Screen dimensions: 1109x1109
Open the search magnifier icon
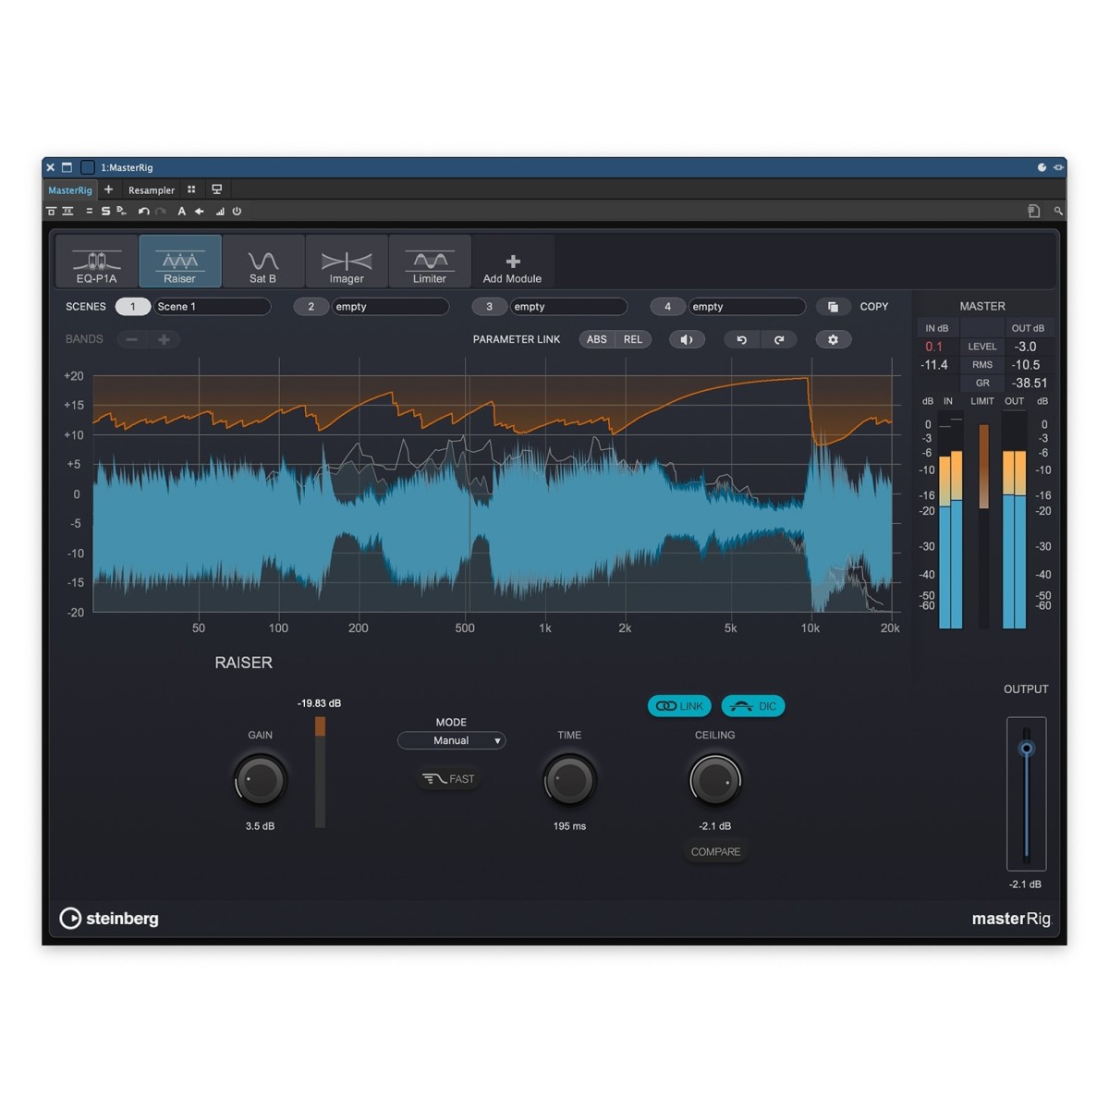tap(1058, 212)
